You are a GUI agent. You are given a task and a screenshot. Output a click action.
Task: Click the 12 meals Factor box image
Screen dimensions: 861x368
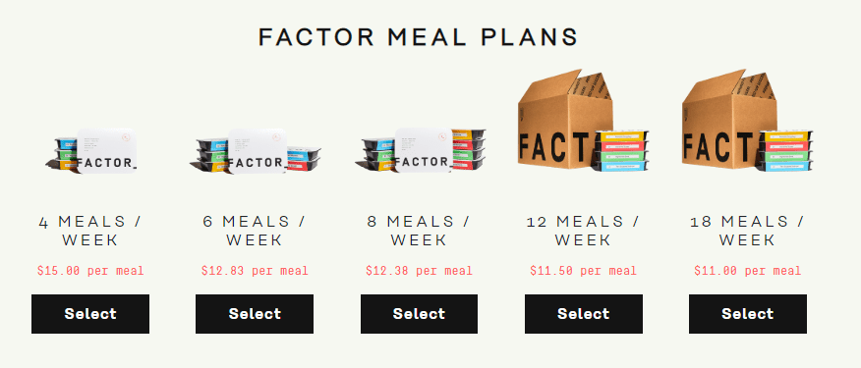pos(583,121)
